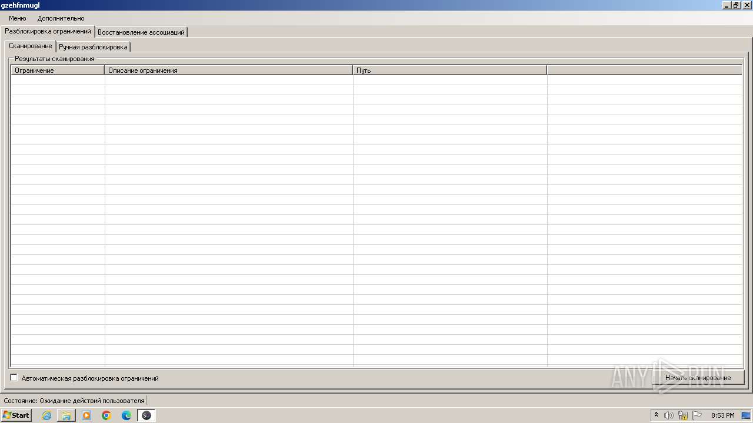Show hidden tray icons arrow
The width and height of the screenshot is (753, 423).
(x=657, y=415)
